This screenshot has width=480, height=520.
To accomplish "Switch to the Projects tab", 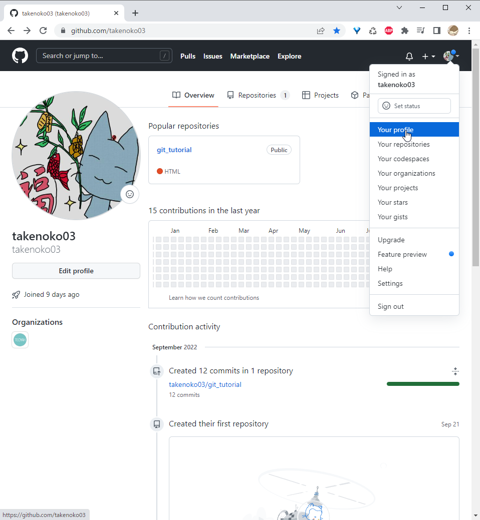I will point(320,96).
